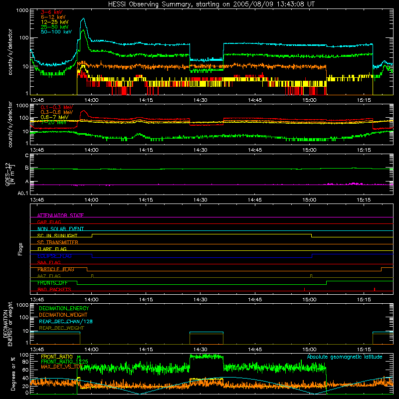
Task: Click the green FRONTS_OFF label
Action: (x=52, y=283)
